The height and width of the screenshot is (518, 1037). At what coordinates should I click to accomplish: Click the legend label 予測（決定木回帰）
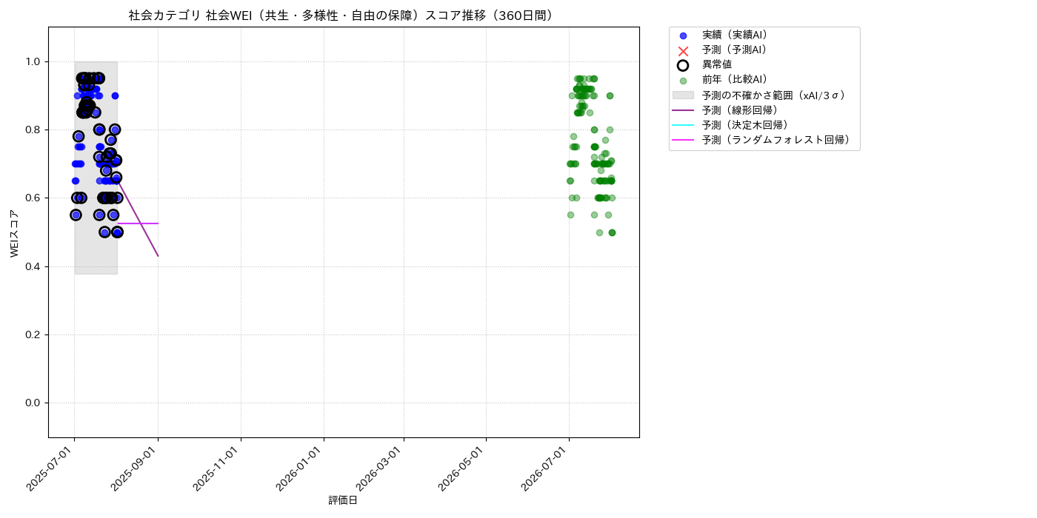[745, 125]
